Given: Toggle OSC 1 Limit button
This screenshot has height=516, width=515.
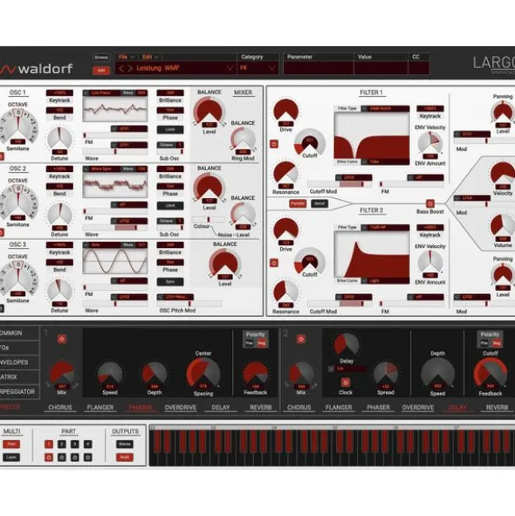Looking at the screenshot, I should point(170,130).
